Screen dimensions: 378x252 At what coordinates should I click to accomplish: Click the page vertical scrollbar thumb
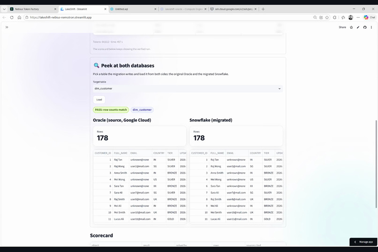pyautogui.click(x=376, y=164)
